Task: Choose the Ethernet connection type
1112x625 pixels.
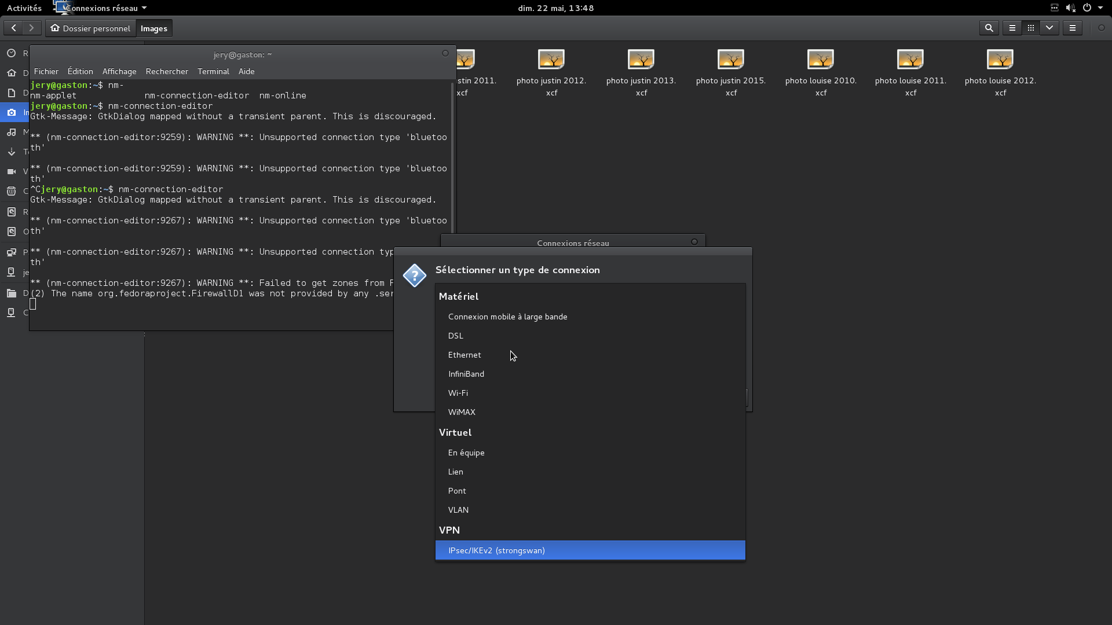Action: (590, 355)
